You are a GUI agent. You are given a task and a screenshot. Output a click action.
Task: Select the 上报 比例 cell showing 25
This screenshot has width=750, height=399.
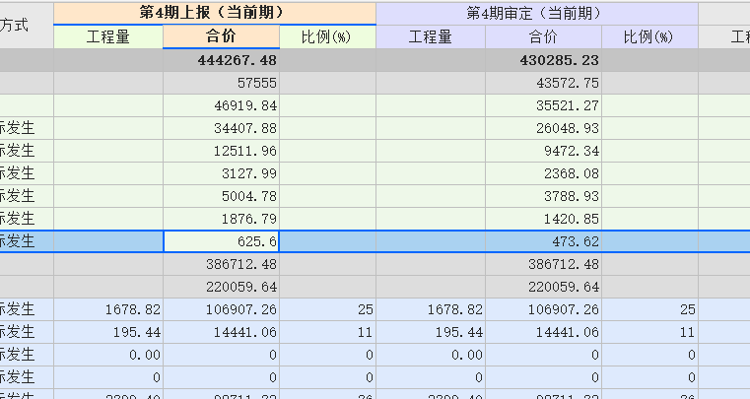coord(327,309)
